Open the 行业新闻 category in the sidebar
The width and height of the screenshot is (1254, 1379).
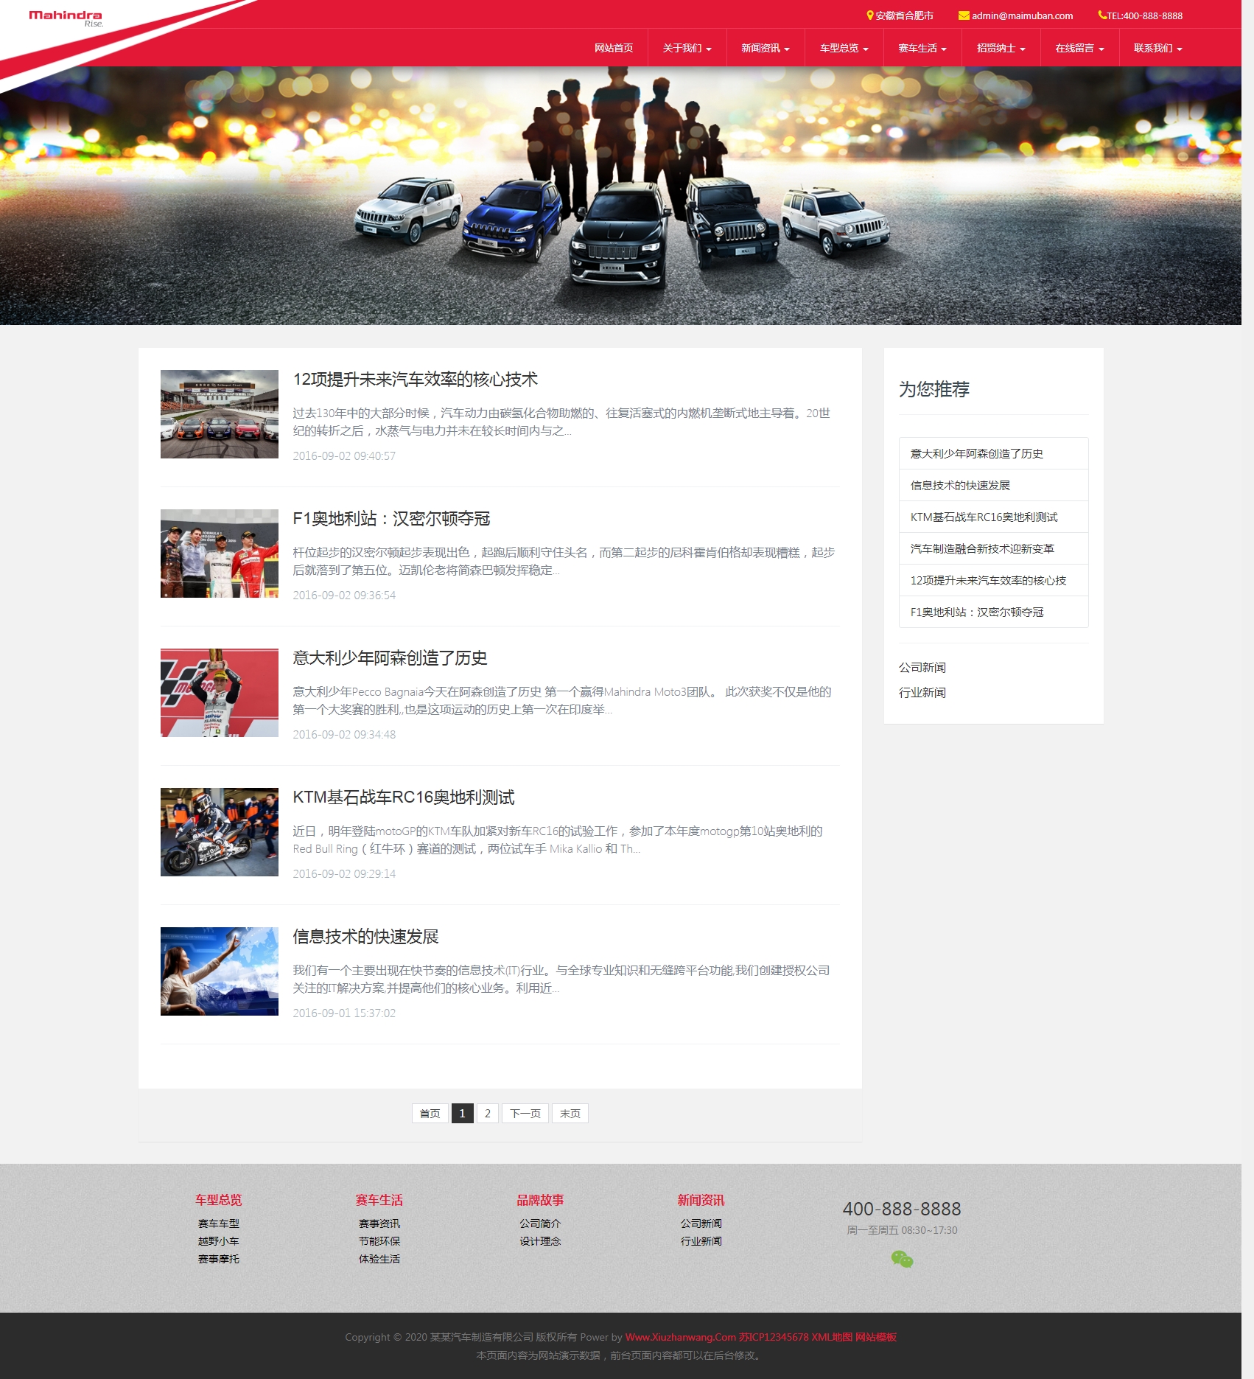tap(922, 692)
